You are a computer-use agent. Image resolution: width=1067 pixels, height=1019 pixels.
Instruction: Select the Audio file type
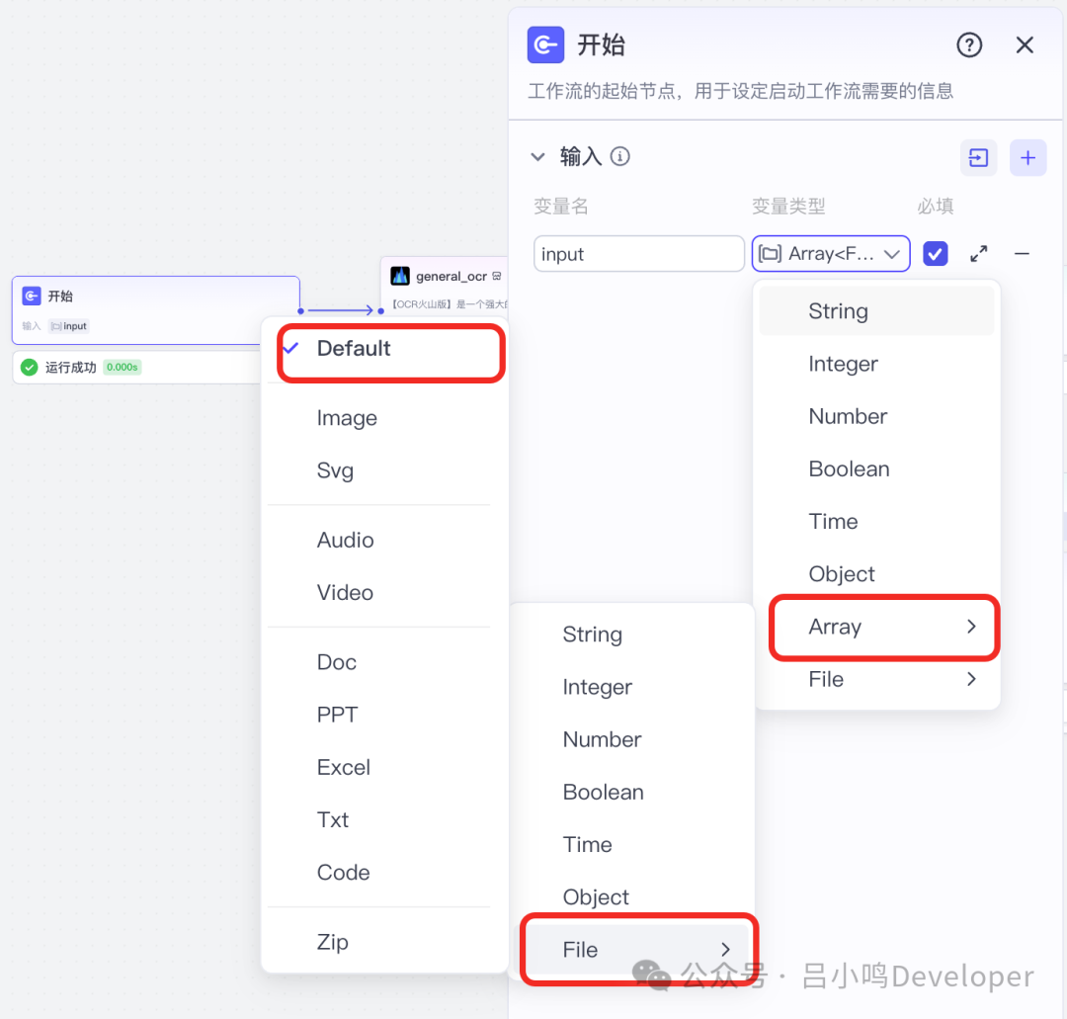point(384,540)
